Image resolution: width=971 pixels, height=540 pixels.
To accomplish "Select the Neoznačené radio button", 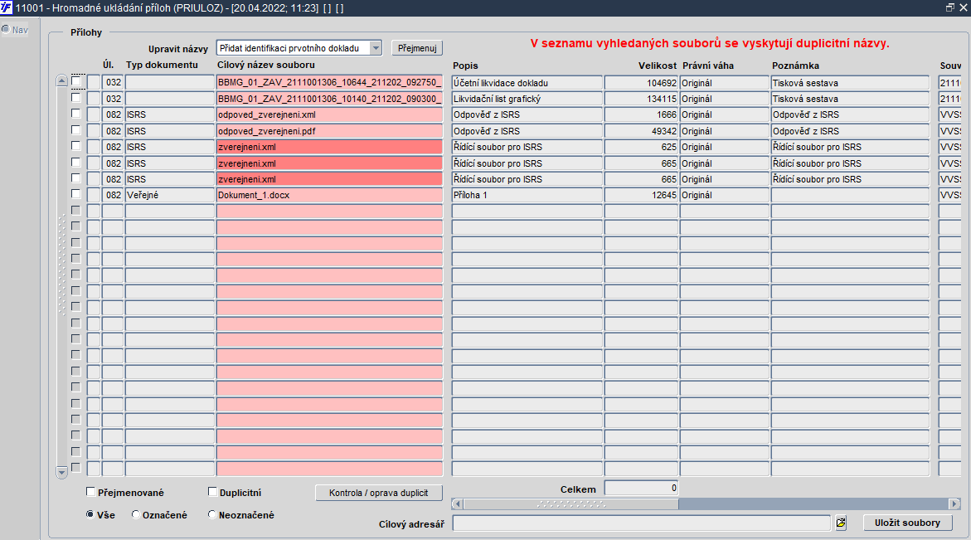I will click(211, 514).
